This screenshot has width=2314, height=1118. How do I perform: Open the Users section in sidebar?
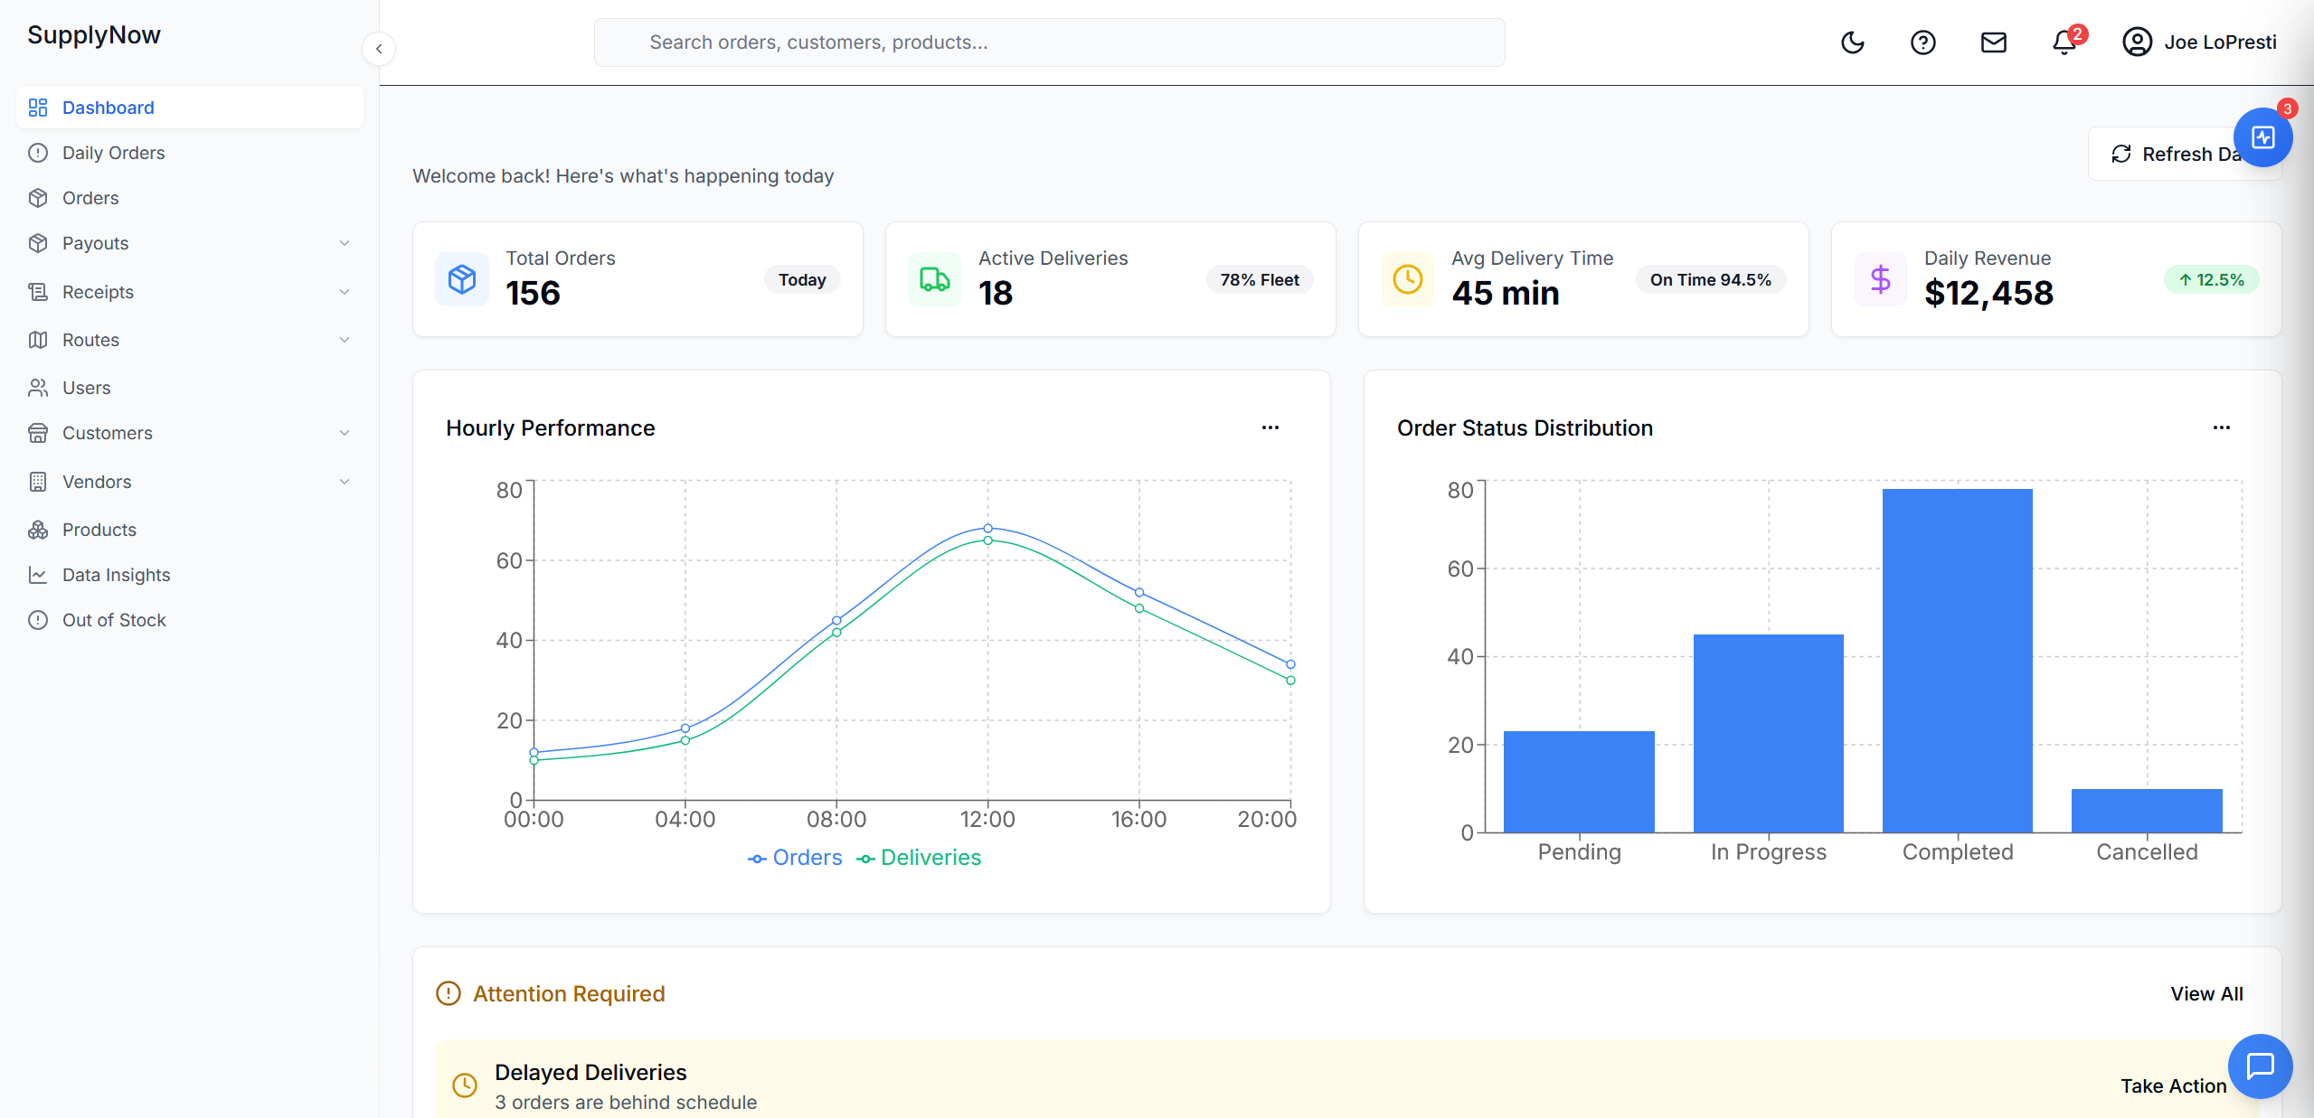[87, 387]
